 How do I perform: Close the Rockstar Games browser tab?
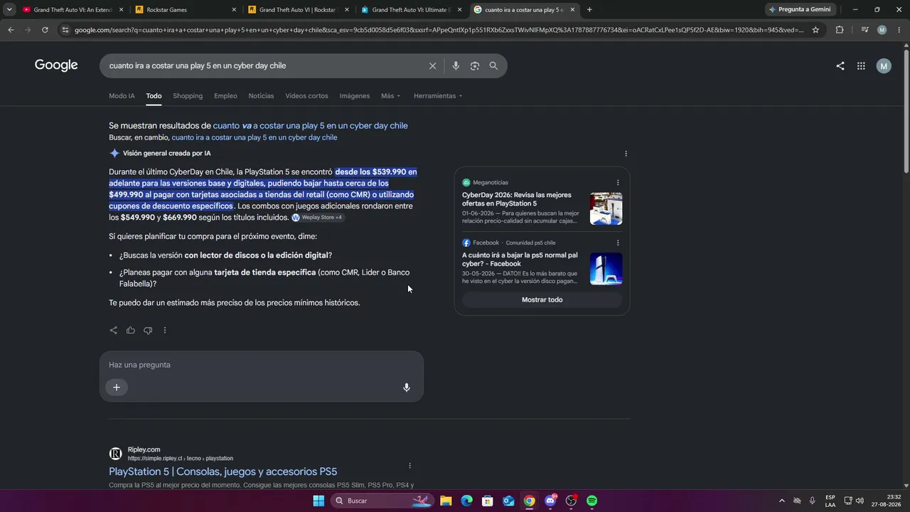point(234,10)
